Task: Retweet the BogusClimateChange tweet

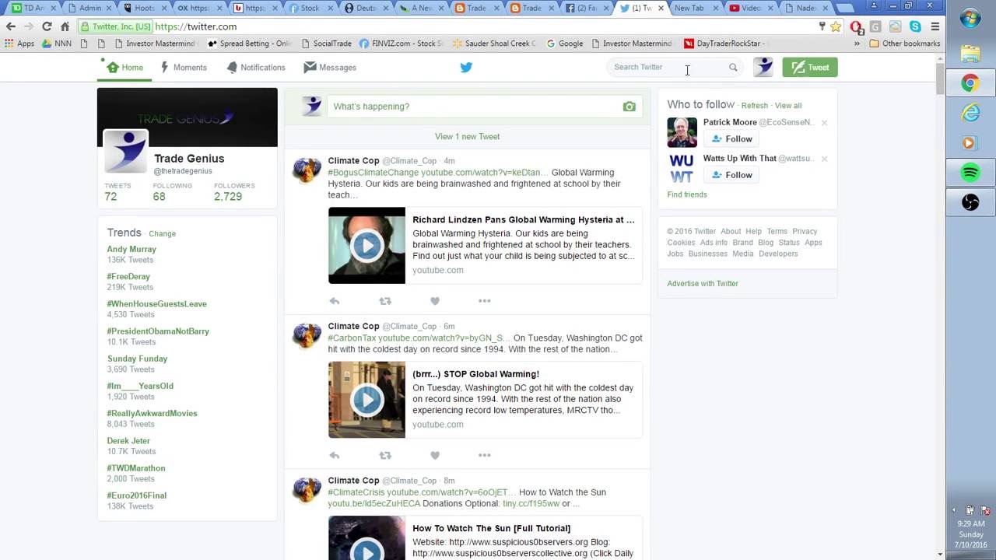Action: [384, 301]
